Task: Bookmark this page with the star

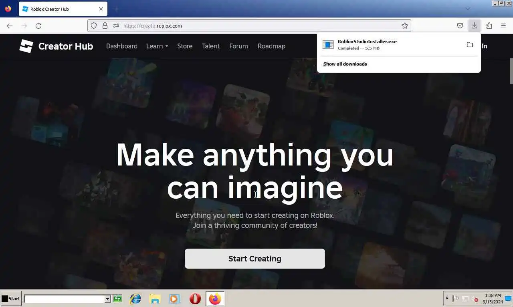Action: [x=405, y=26]
